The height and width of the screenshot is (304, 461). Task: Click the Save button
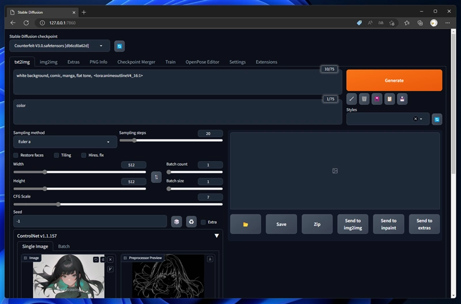281,224
